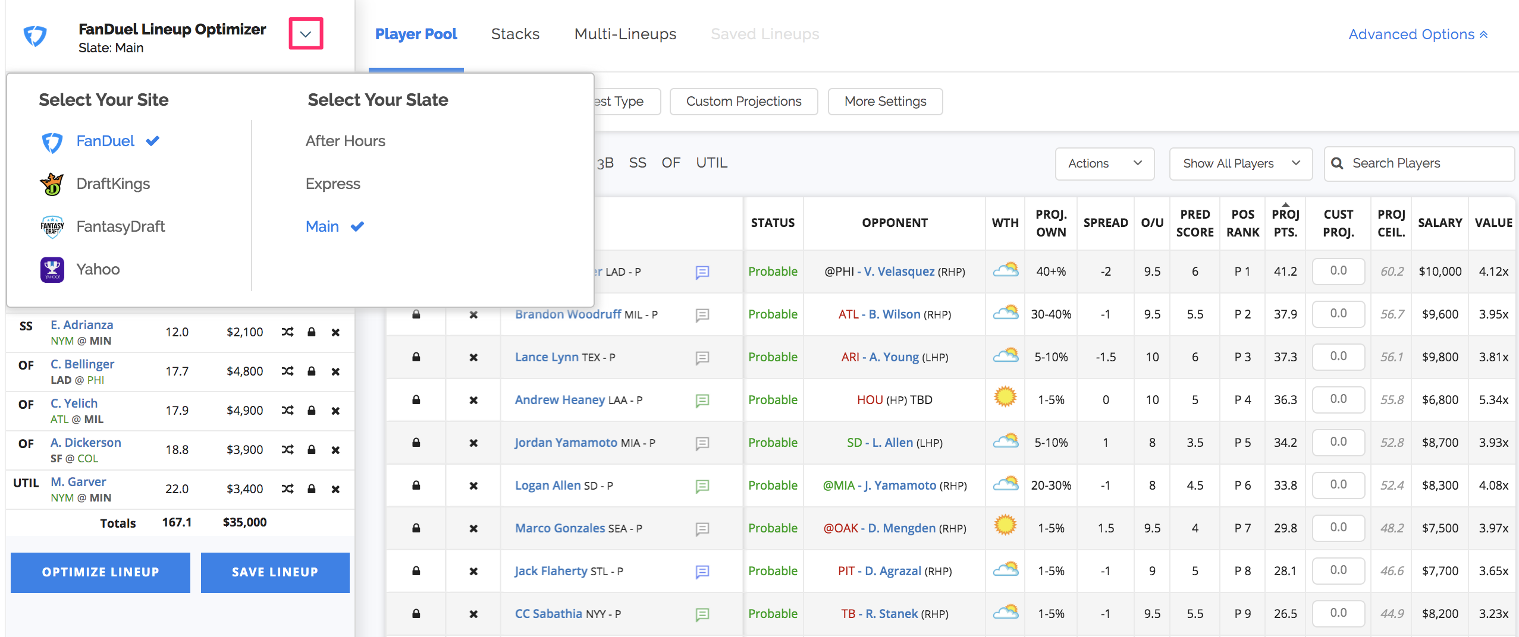Exclude Jordan Yamamoto from player pool
1519x637 pixels.
[473, 443]
